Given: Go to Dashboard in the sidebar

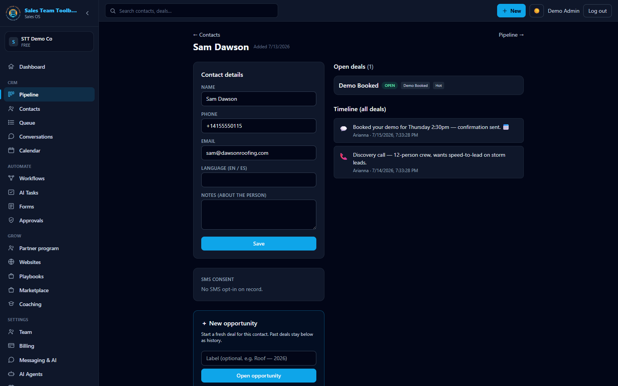Looking at the screenshot, I should (x=49, y=67).
